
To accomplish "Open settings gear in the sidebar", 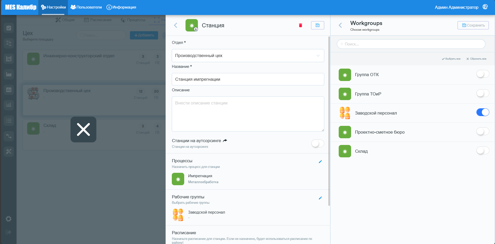I will pos(9,219).
